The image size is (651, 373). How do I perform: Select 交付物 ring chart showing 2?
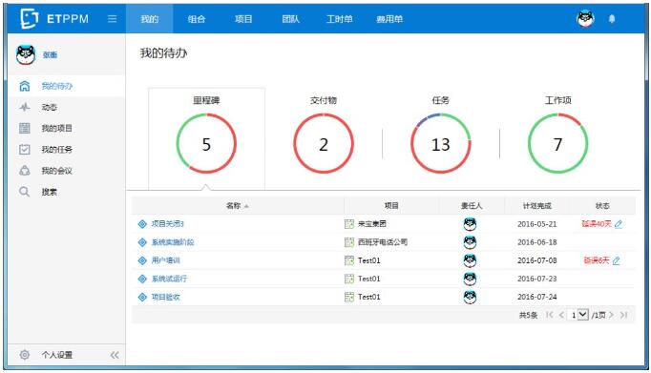click(324, 143)
